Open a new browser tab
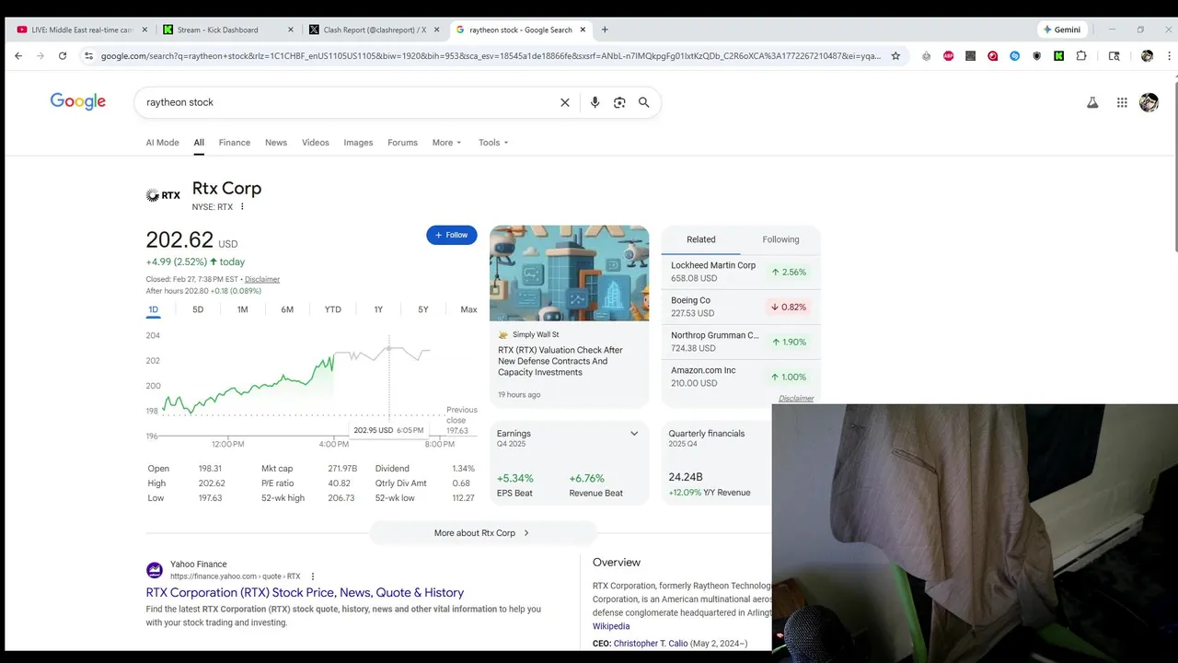 605,29
